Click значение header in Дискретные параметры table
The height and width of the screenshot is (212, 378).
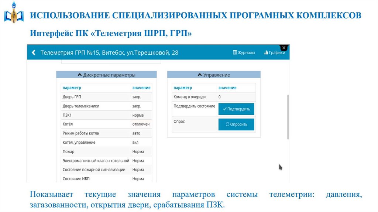tap(141, 88)
